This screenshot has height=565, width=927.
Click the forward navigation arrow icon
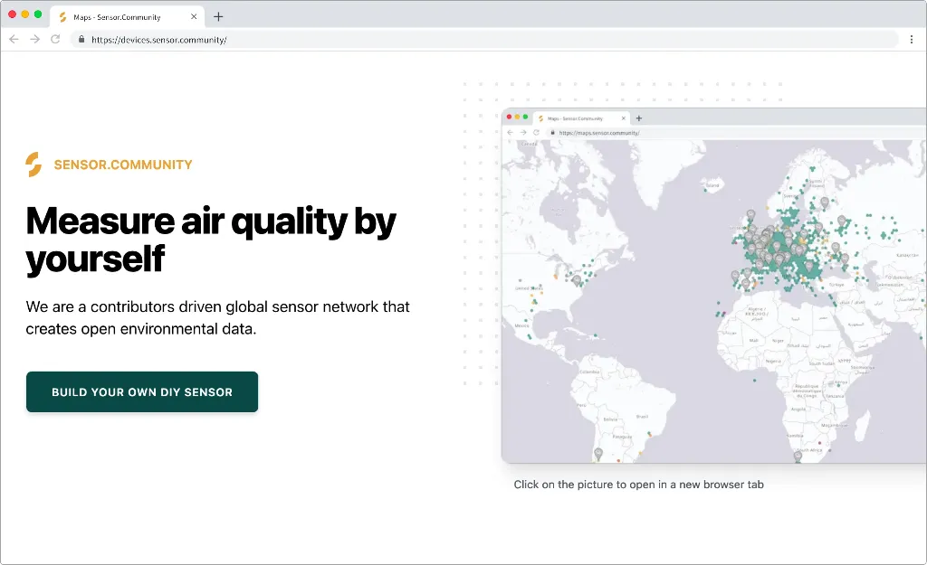pos(34,39)
